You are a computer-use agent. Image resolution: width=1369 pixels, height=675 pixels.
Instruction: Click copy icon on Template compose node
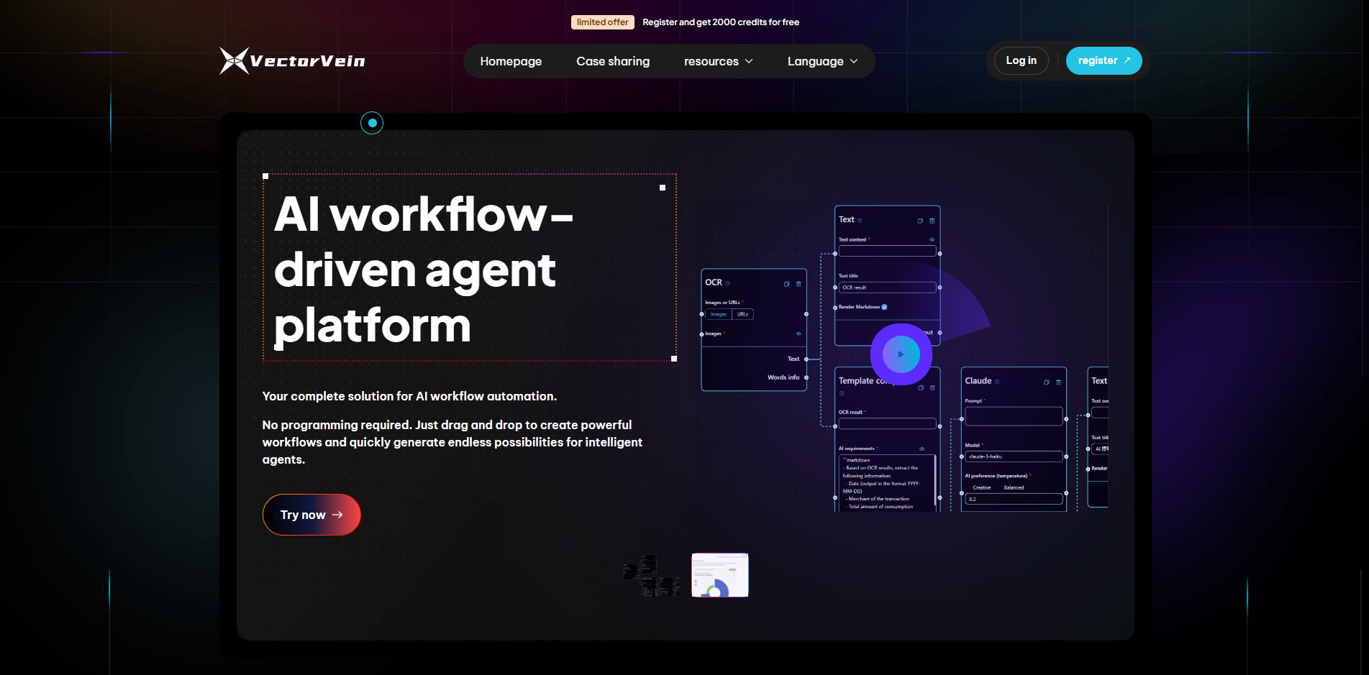coord(921,388)
